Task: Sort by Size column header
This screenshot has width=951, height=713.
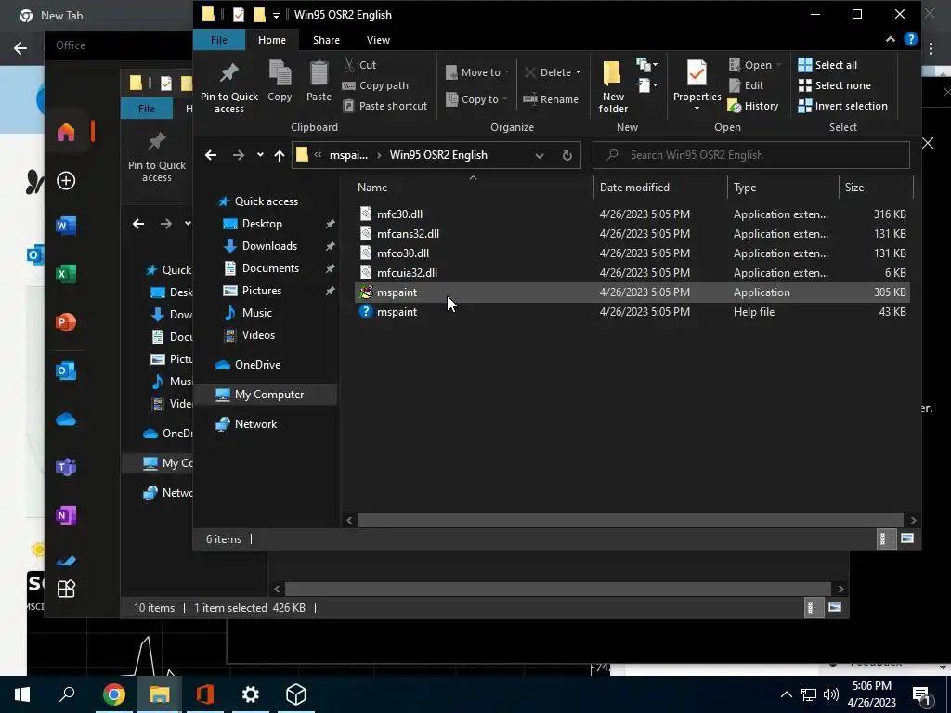Action: click(x=854, y=188)
